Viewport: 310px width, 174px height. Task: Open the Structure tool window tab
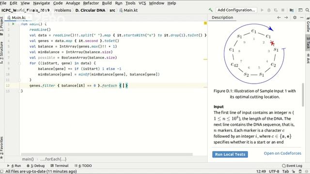coord(1,53)
